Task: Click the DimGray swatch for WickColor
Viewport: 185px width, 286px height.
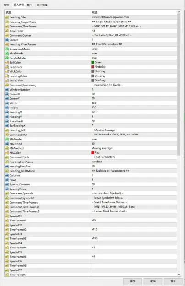Action: tap(92, 71)
